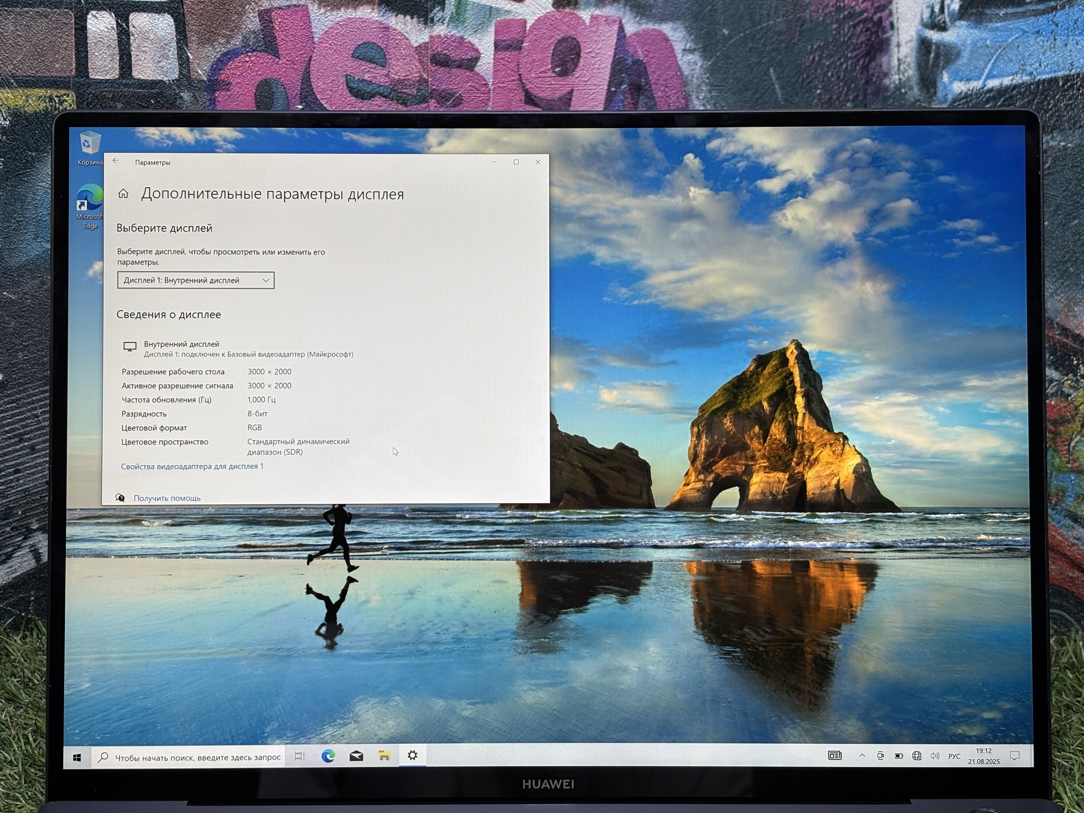Click the battery status tray icon
The width and height of the screenshot is (1084, 813).
tap(899, 756)
